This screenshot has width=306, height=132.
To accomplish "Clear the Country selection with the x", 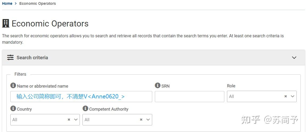I will [x=69, y=120].
